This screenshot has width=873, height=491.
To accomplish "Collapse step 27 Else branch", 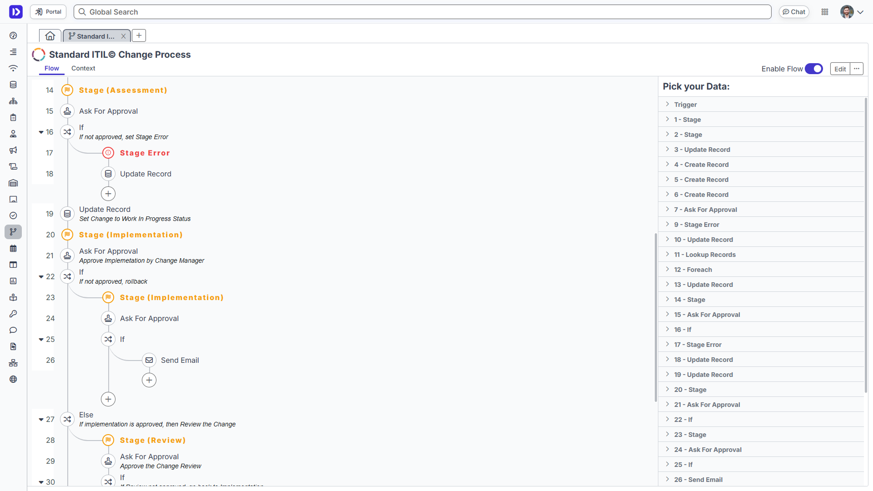I will [41, 420].
